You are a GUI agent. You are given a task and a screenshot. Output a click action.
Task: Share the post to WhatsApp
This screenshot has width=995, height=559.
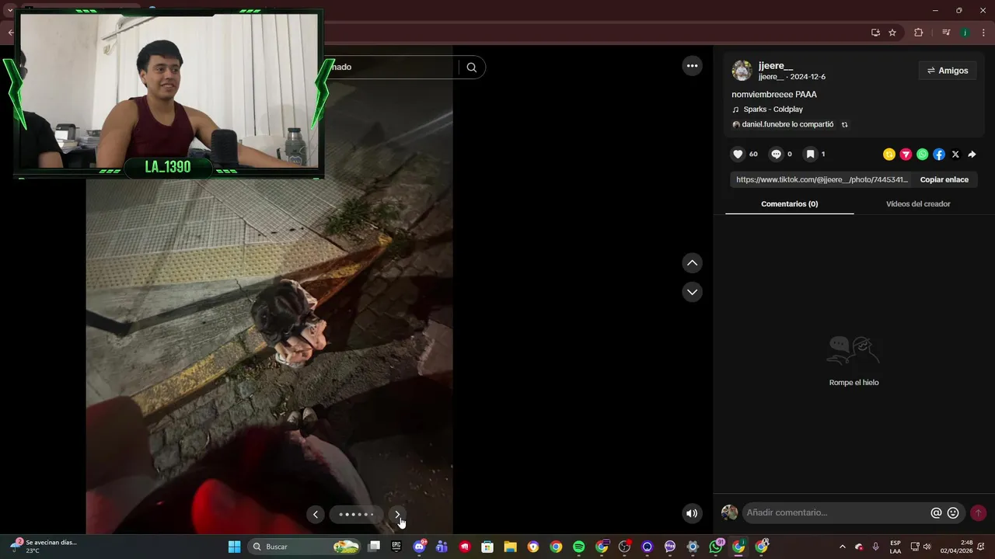click(x=922, y=155)
